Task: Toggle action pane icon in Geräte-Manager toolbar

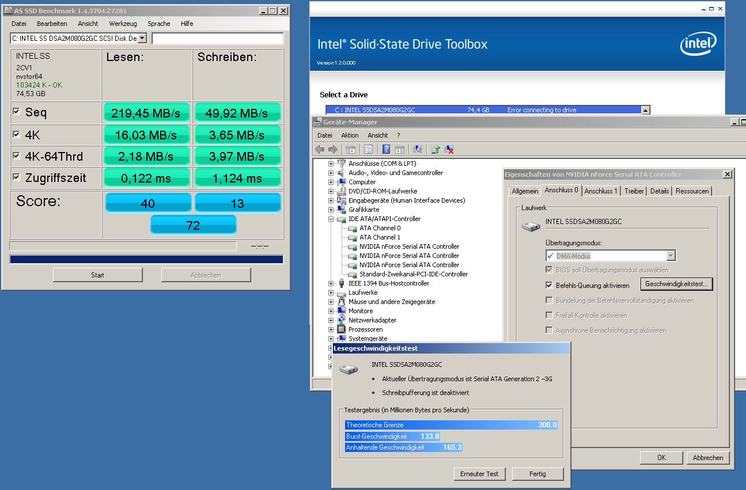Action: click(399, 149)
